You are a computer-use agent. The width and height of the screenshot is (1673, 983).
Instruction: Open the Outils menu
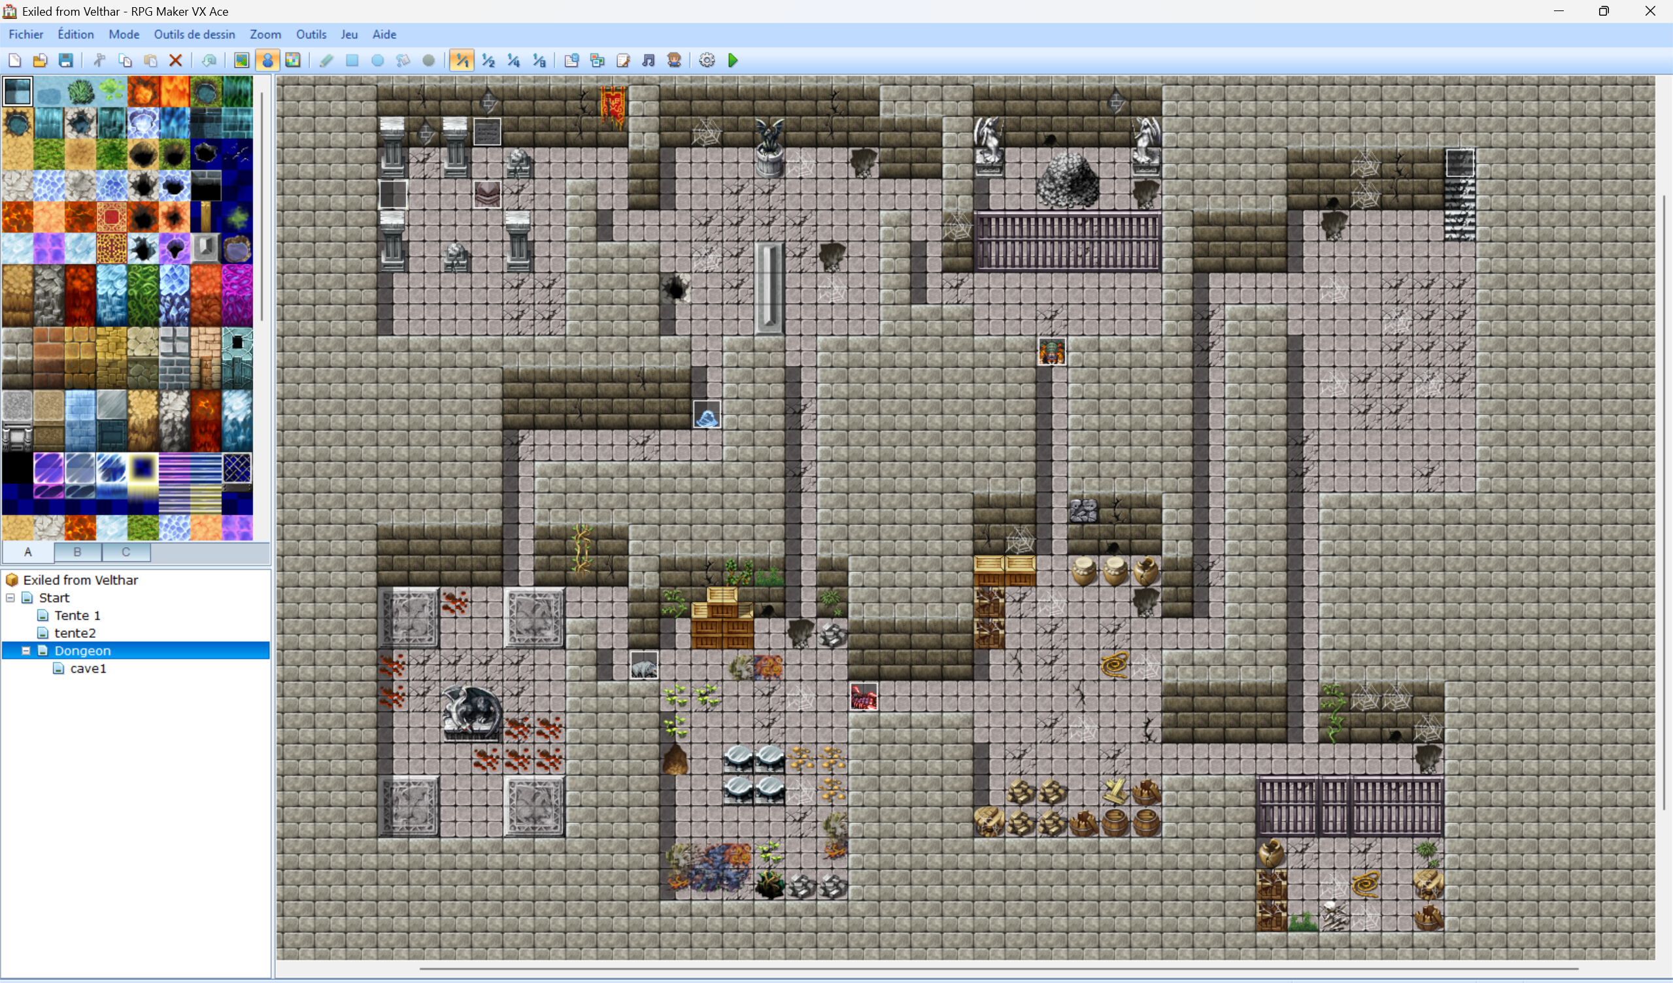[311, 35]
